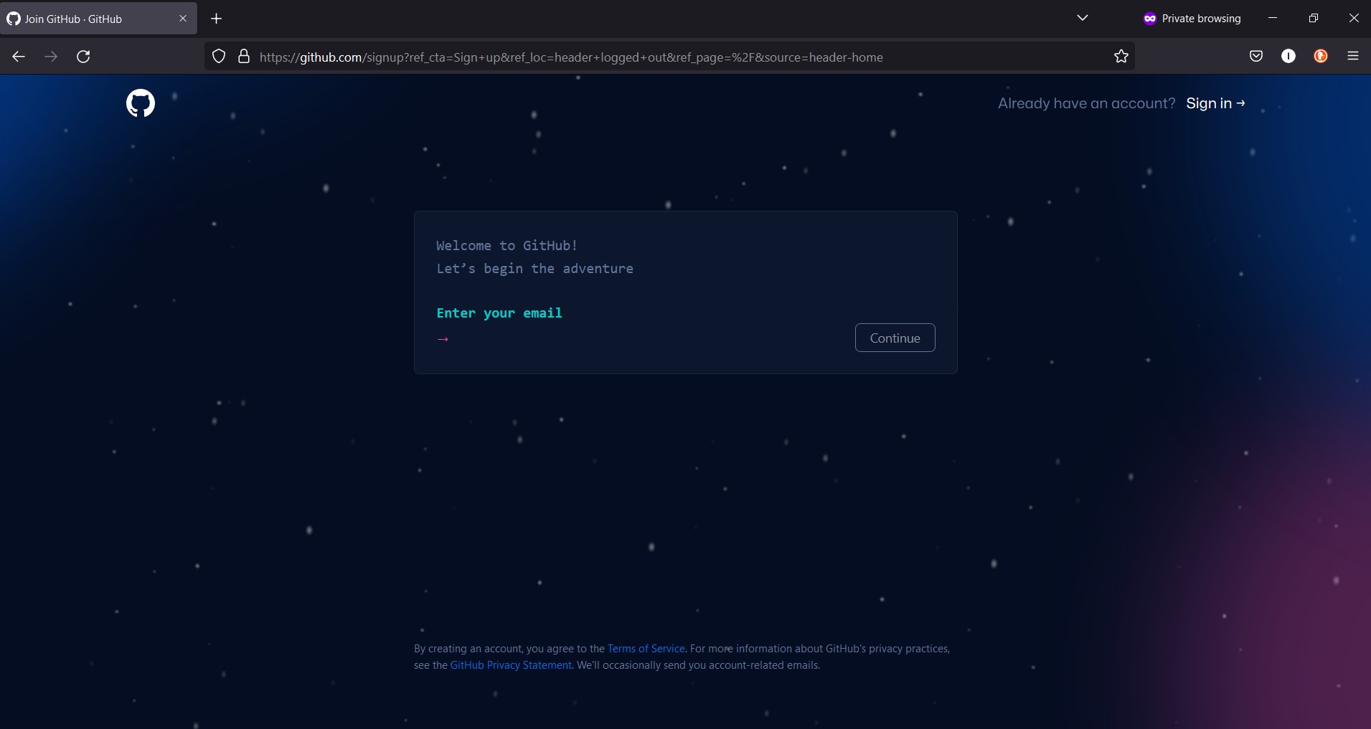This screenshot has width=1371, height=729.
Task: Go back to the previous page
Action: [x=19, y=57]
